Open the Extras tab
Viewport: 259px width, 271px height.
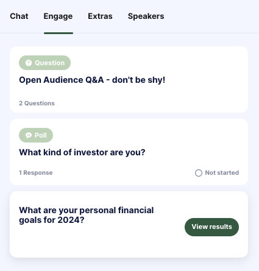[100, 16]
